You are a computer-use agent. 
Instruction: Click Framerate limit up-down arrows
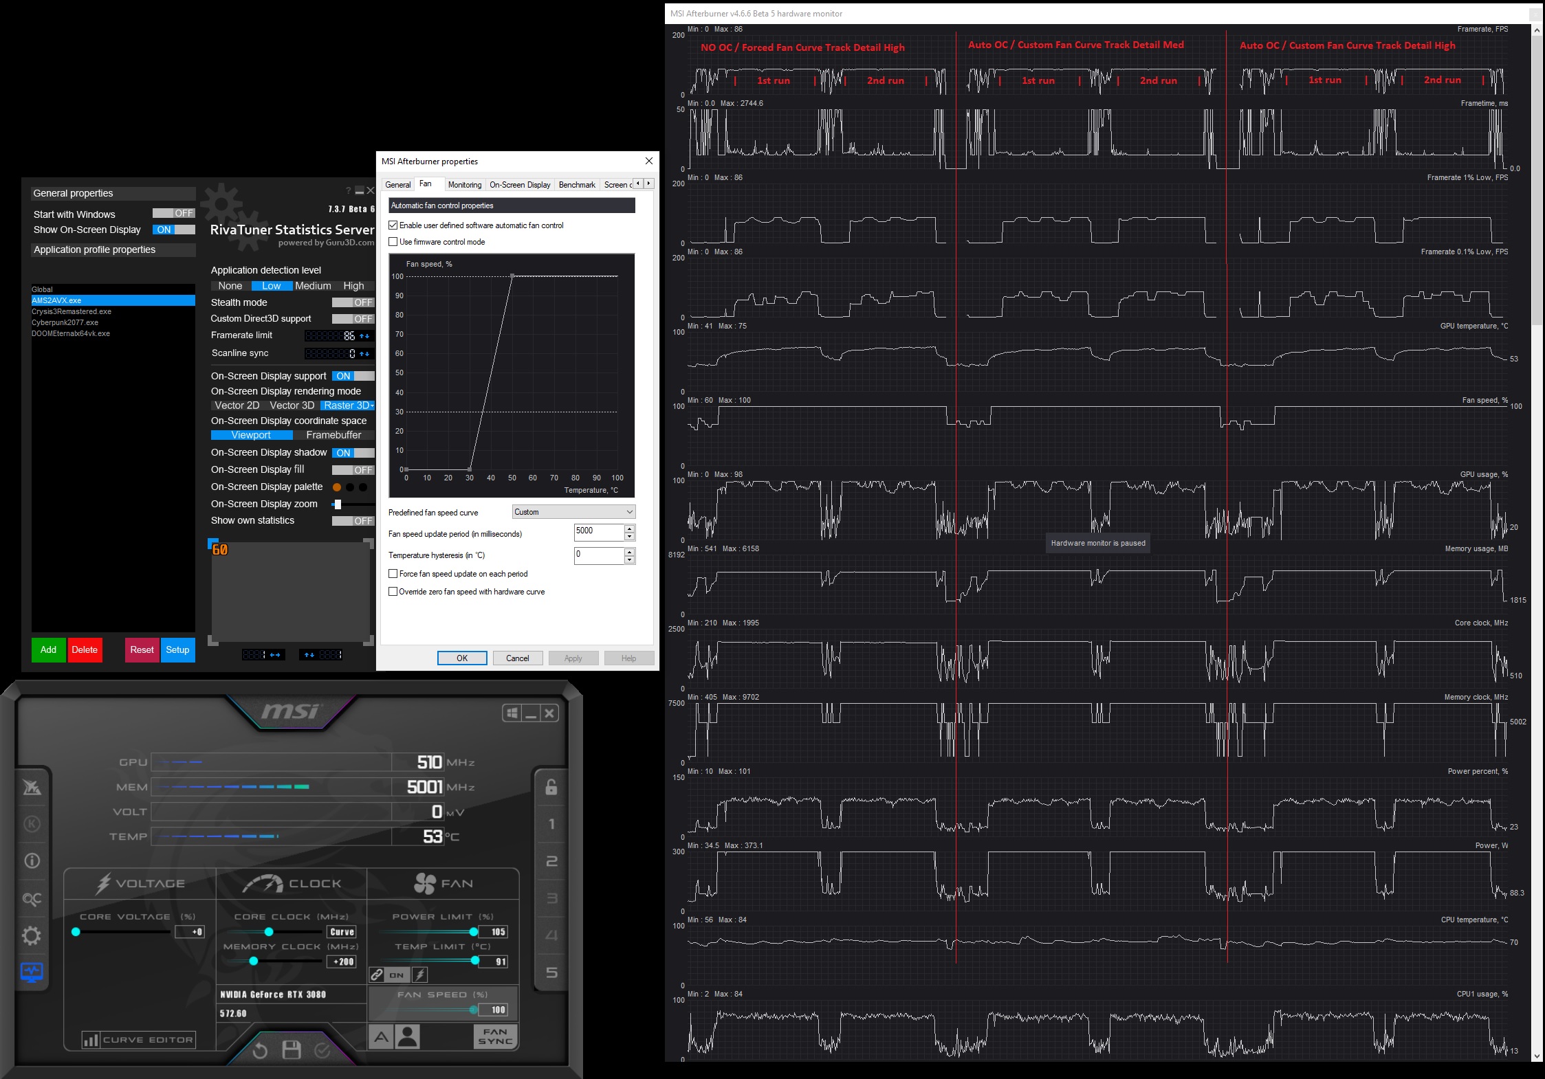(x=365, y=335)
